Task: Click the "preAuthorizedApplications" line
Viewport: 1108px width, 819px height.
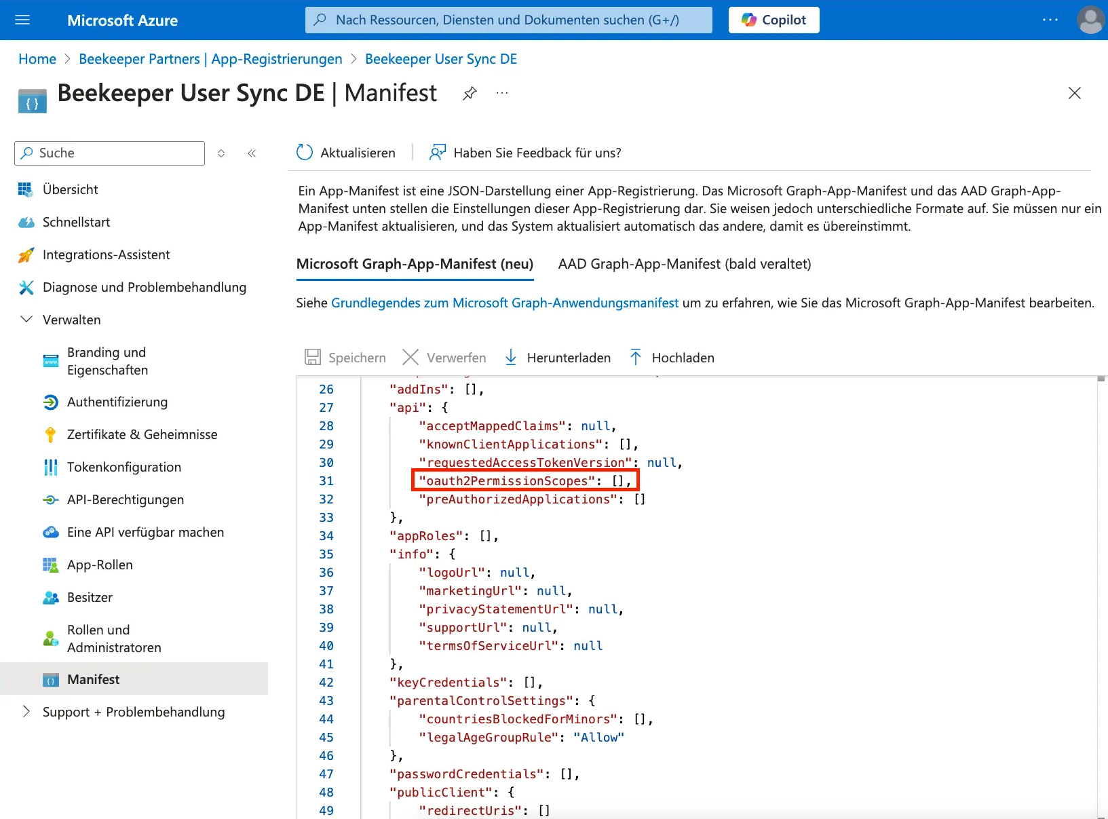Action: coord(533,499)
